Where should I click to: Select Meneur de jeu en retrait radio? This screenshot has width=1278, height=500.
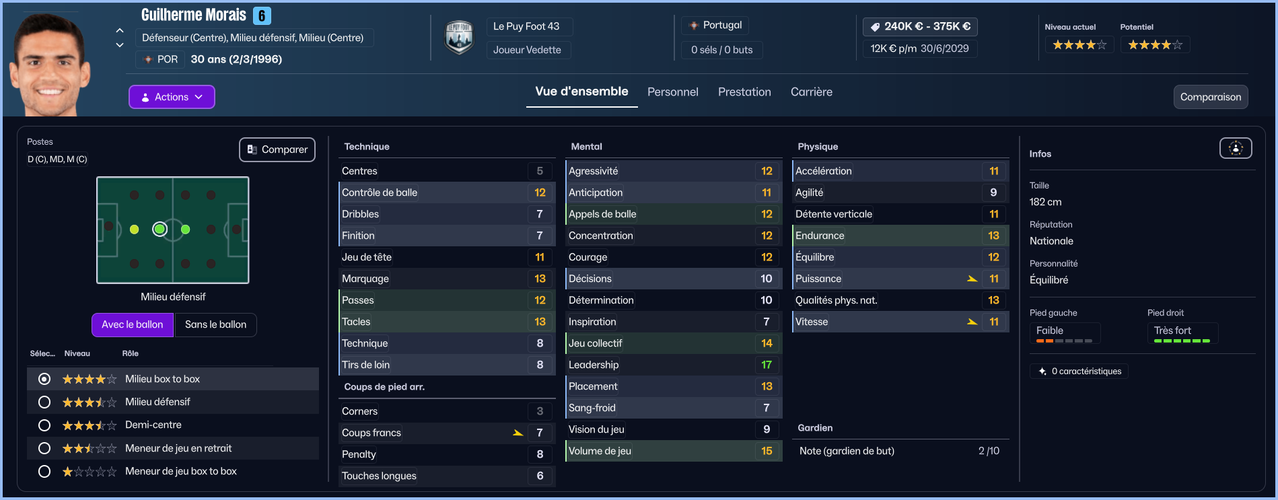tap(44, 448)
